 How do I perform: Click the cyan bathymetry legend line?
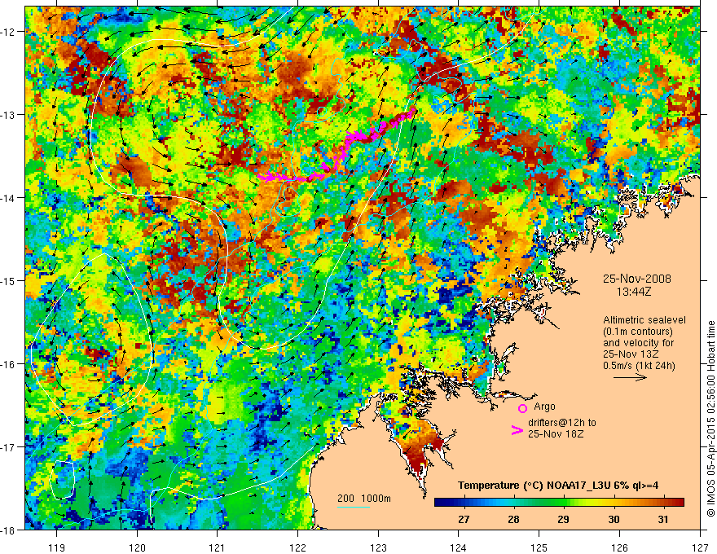tap(354, 507)
